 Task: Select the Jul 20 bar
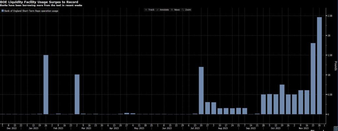201,91
